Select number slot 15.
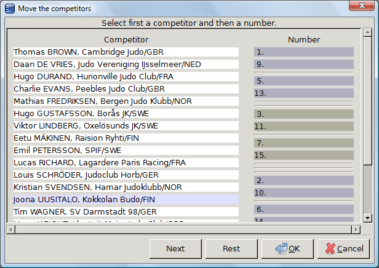 click(303, 155)
